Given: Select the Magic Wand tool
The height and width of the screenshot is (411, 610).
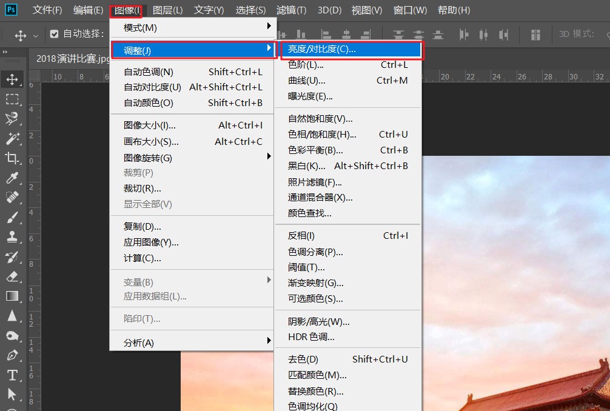Looking at the screenshot, I should point(12,138).
